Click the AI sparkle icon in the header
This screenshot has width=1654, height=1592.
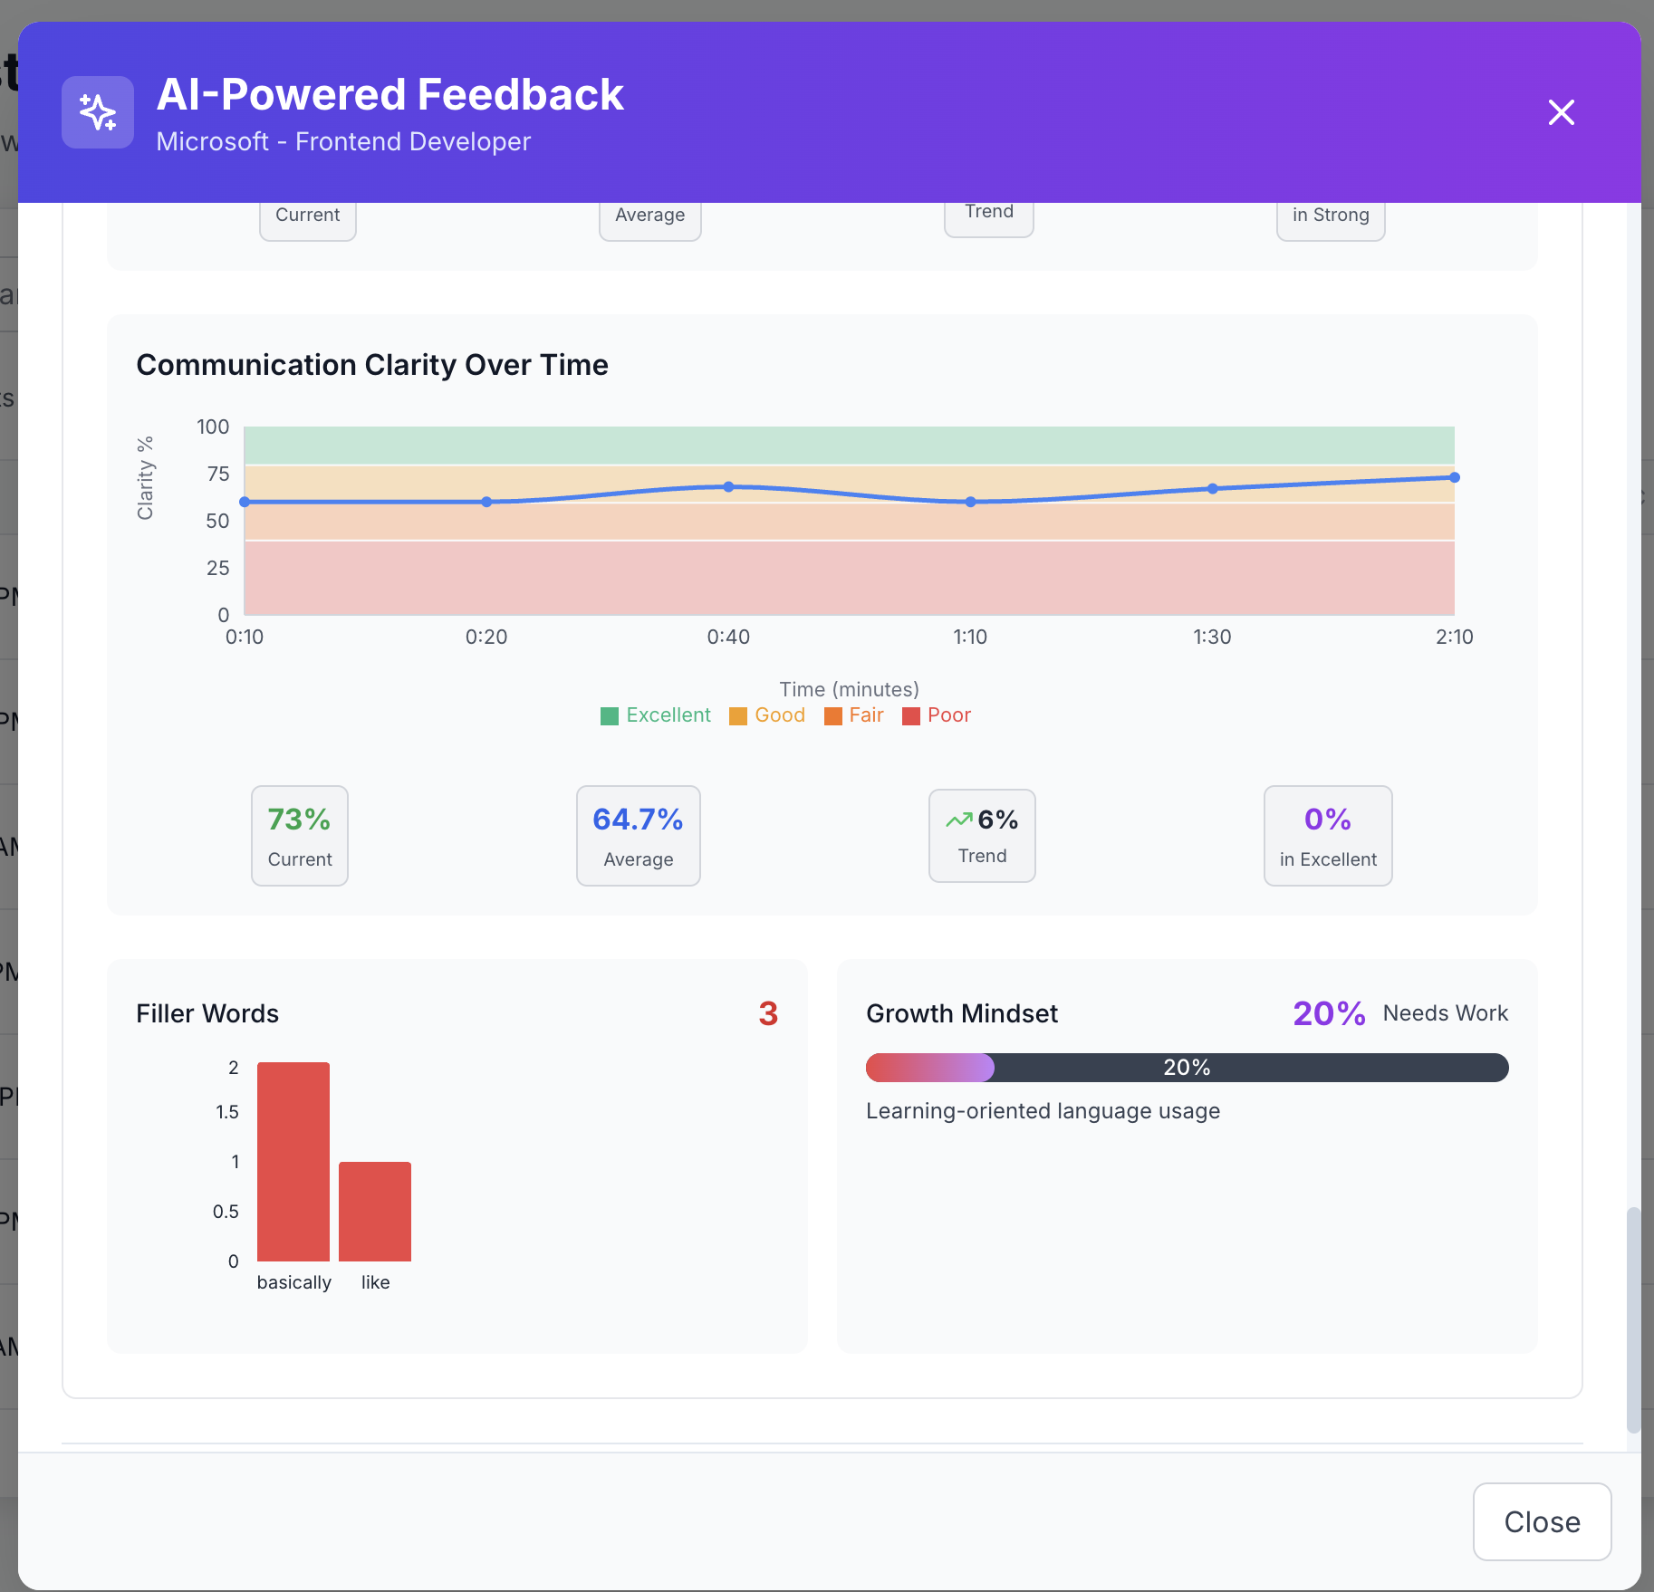[97, 112]
